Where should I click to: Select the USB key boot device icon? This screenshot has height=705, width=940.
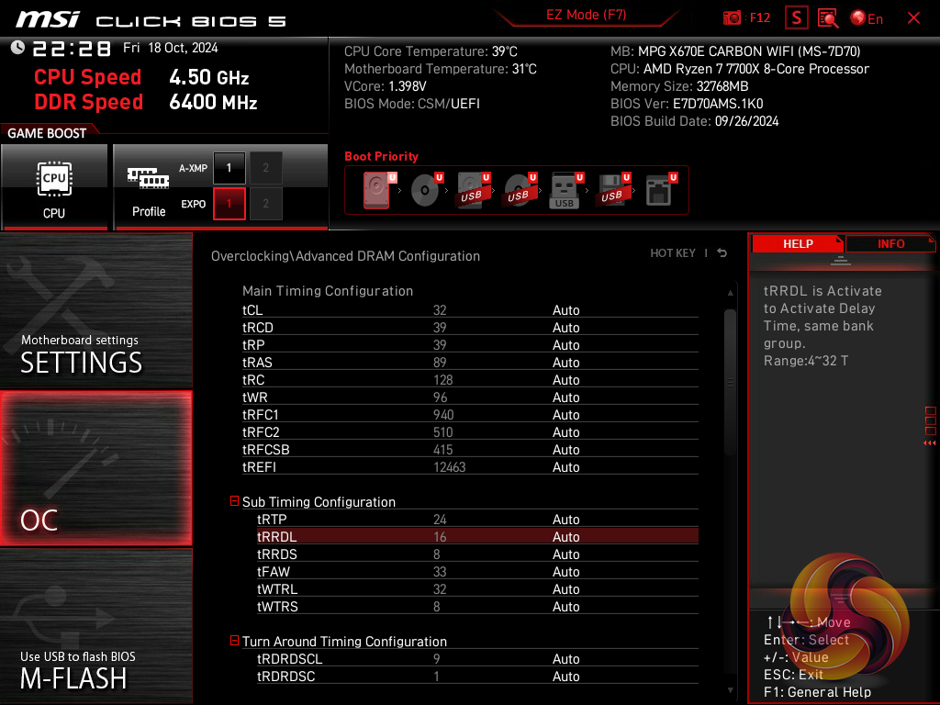(x=565, y=191)
